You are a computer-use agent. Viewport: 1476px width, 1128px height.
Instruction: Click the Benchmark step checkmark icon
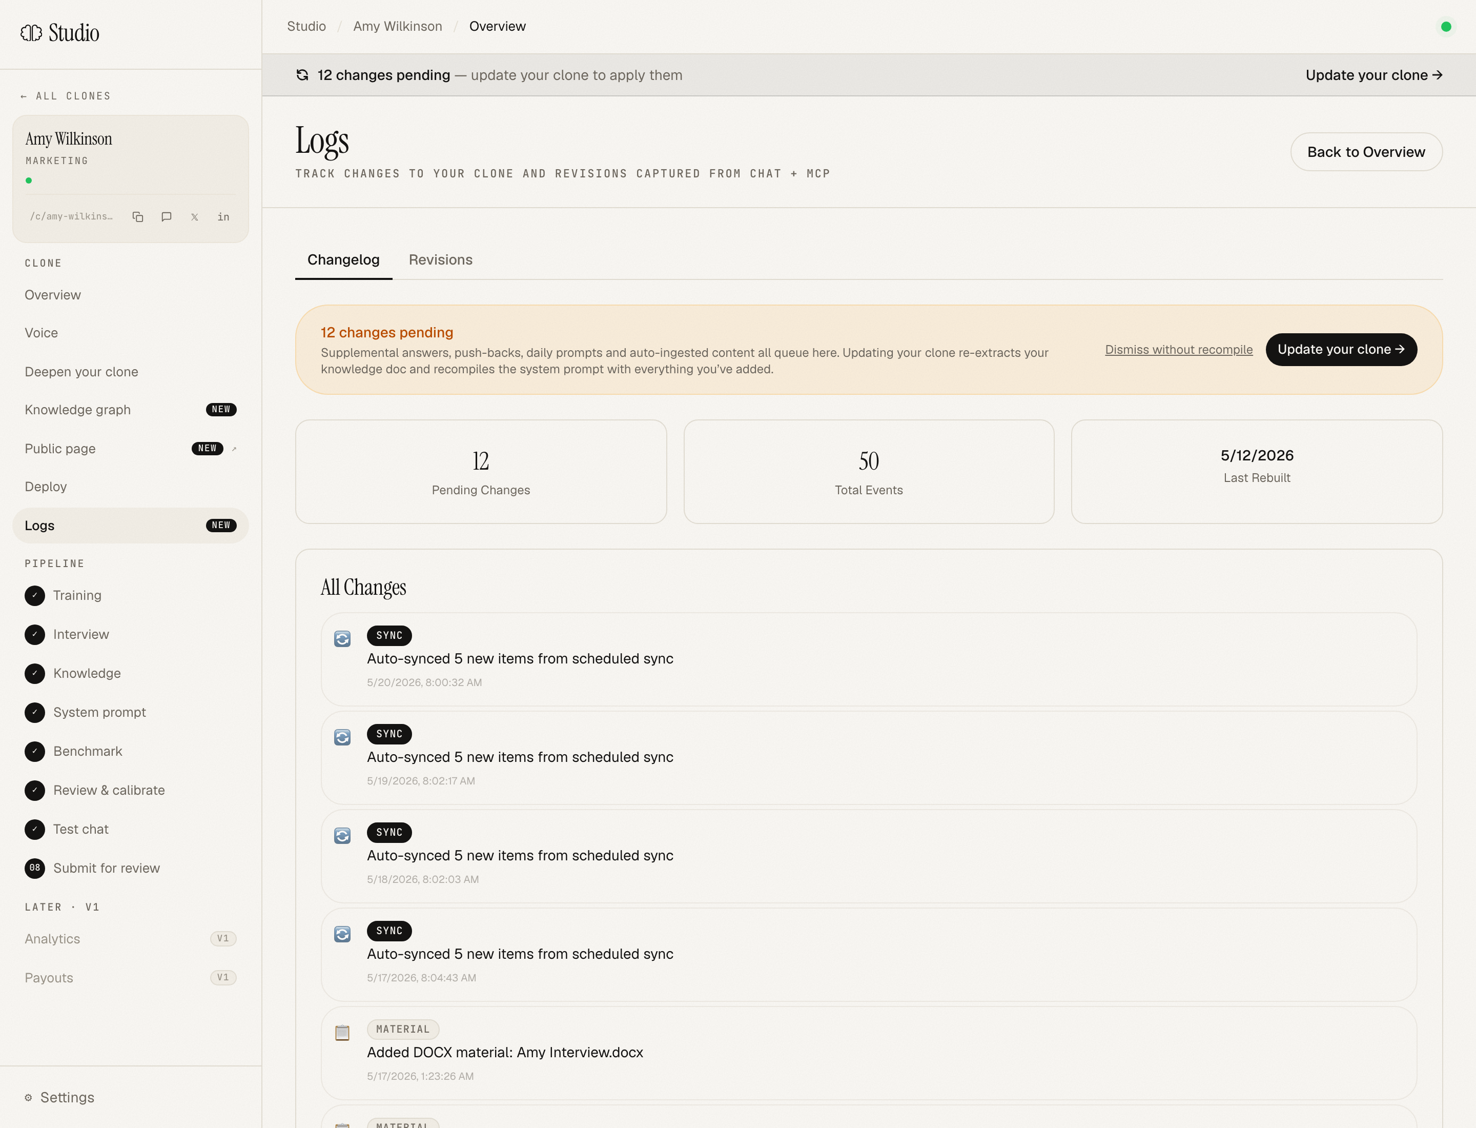tap(35, 751)
